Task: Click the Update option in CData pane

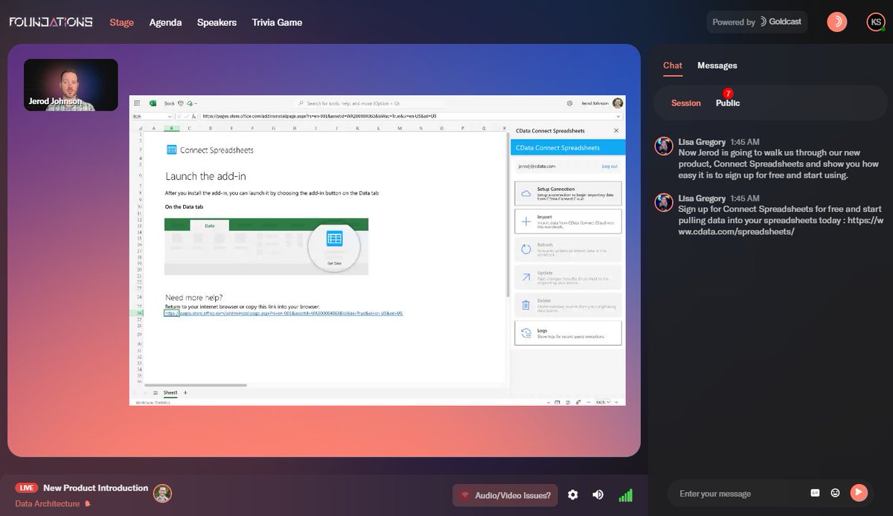Action: [568, 277]
